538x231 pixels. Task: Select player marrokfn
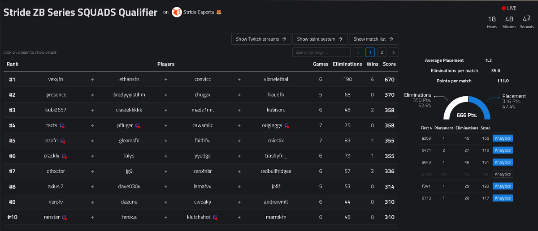(x=276, y=217)
